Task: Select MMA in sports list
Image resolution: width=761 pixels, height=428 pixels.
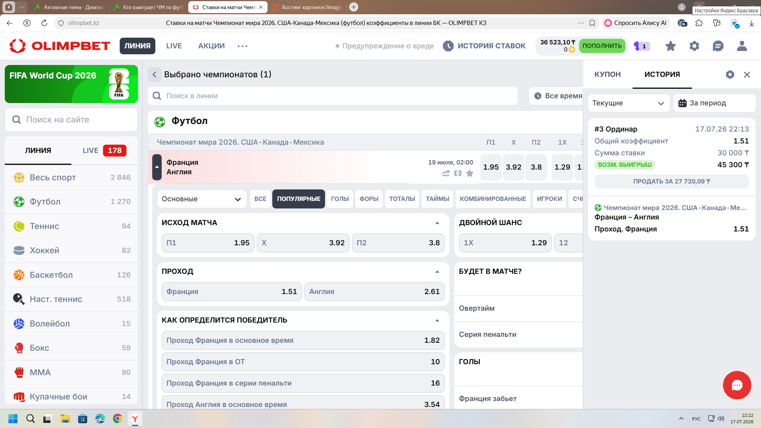Action: tap(71, 373)
